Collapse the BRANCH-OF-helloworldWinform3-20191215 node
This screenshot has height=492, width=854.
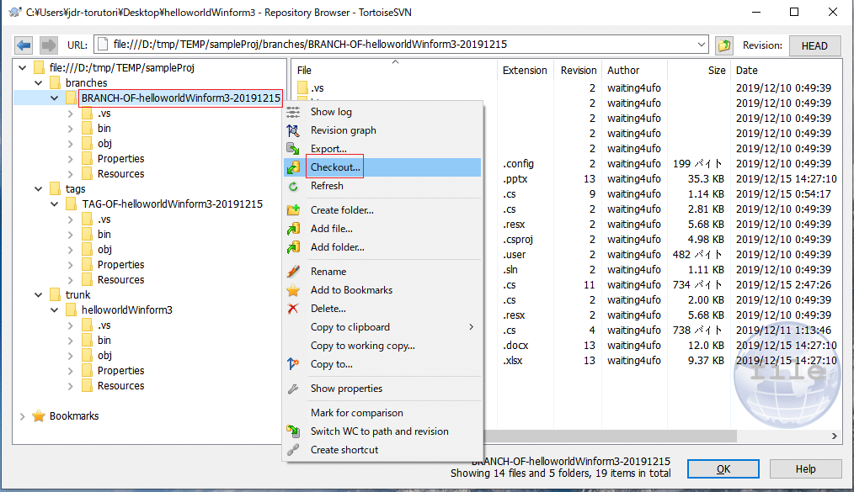pos(55,98)
